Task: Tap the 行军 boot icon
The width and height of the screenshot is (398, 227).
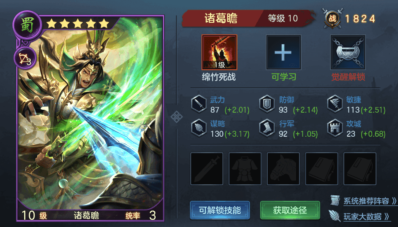Action: click(x=267, y=128)
